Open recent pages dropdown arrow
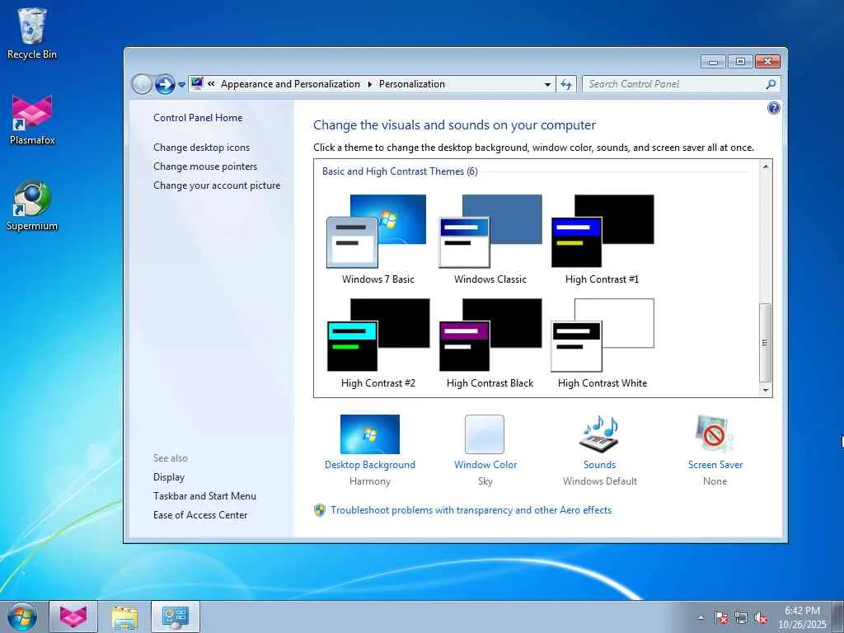Image resolution: width=844 pixels, height=633 pixels. (182, 85)
